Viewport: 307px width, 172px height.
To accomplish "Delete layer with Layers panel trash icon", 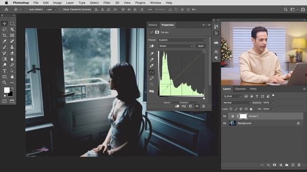I will point(299,165).
